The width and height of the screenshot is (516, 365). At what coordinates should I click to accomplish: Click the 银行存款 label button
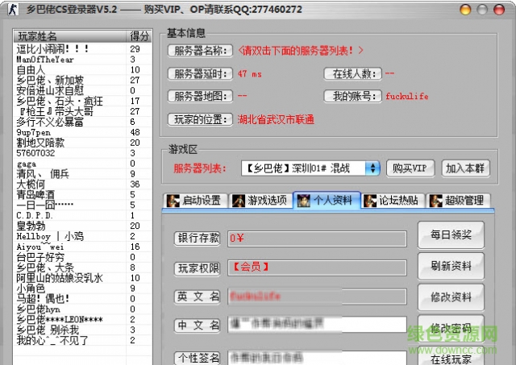197,238
